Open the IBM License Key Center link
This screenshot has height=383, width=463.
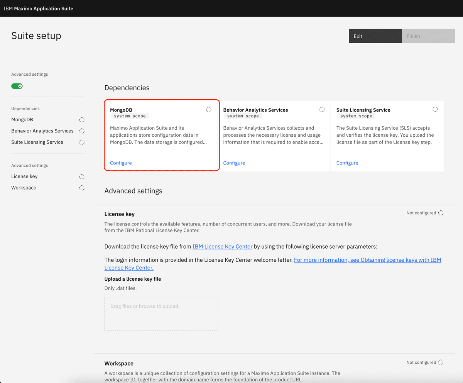222,246
